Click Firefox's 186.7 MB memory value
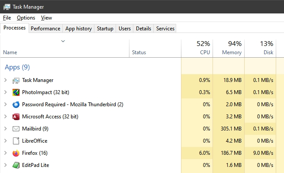The image size is (284, 173). coord(231,153)
